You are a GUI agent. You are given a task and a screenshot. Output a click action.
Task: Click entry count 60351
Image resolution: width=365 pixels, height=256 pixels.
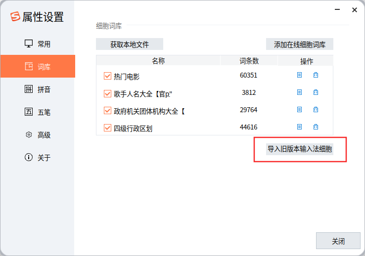click(x=248, y=75)
